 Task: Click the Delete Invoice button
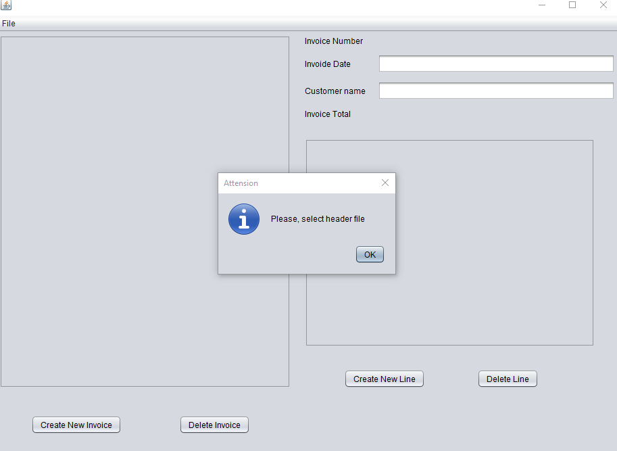point(214,425)
